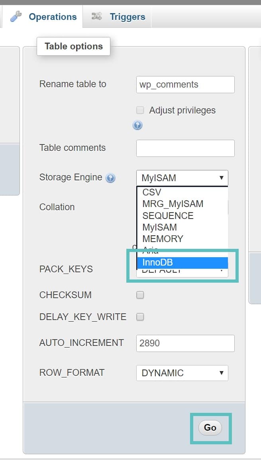Viewport: 261px width, 467px height.
Task: Open the PACK_KEYS DEFAULT dropdown
Action: [222, 270]
